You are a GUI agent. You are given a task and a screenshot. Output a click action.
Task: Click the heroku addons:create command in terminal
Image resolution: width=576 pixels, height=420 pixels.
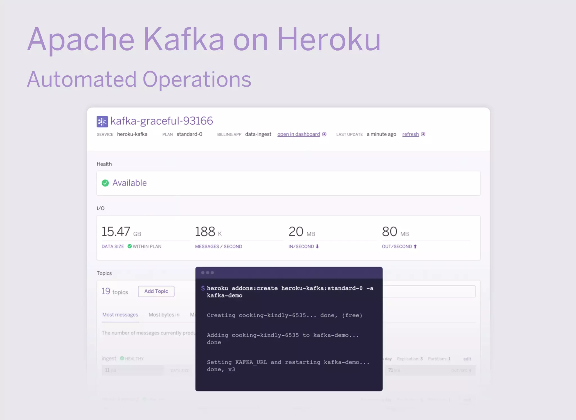coord(290,292)
